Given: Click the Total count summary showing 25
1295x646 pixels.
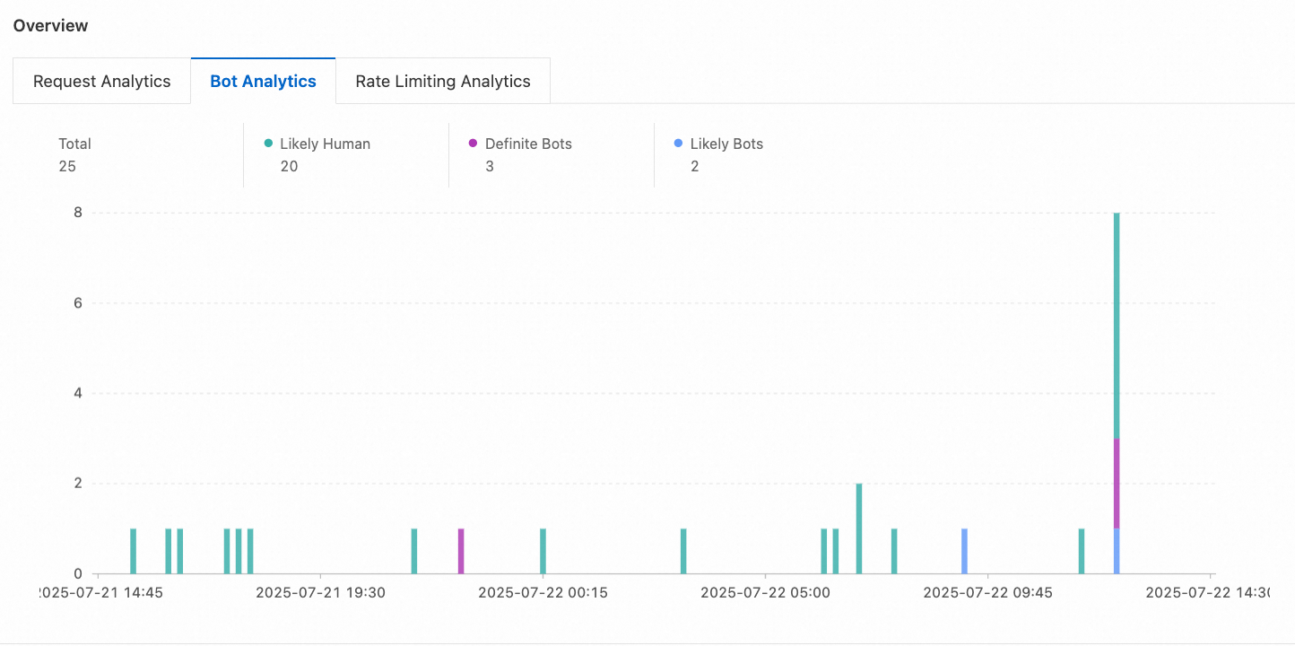Looking at the screenshot, I should coord(74,154).
